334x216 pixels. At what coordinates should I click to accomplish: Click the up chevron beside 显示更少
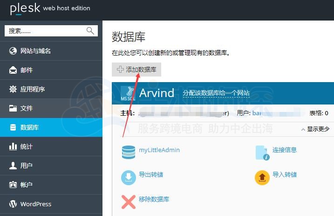point(303,129)
